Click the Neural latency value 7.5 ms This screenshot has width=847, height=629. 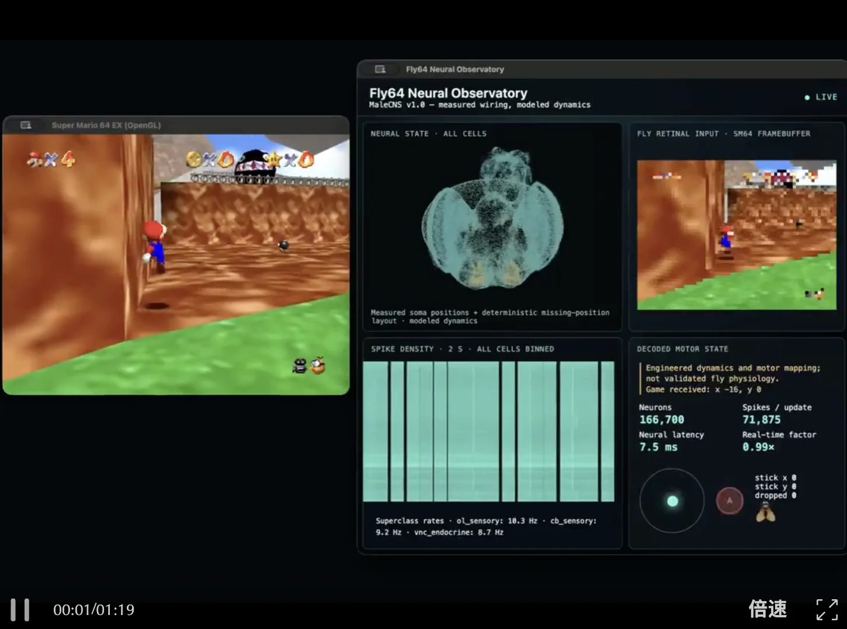click(x=658, y=447)
